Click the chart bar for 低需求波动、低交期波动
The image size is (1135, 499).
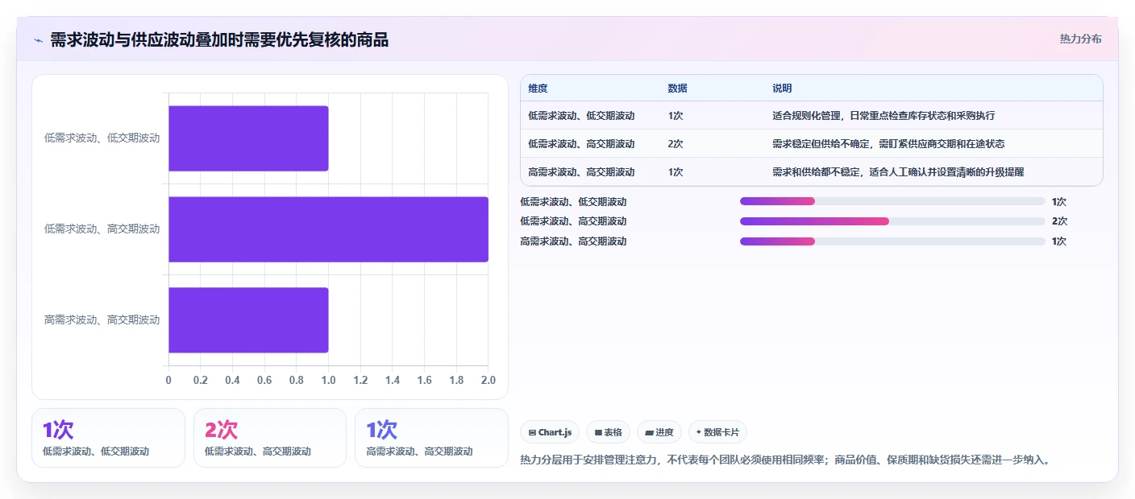248,138
